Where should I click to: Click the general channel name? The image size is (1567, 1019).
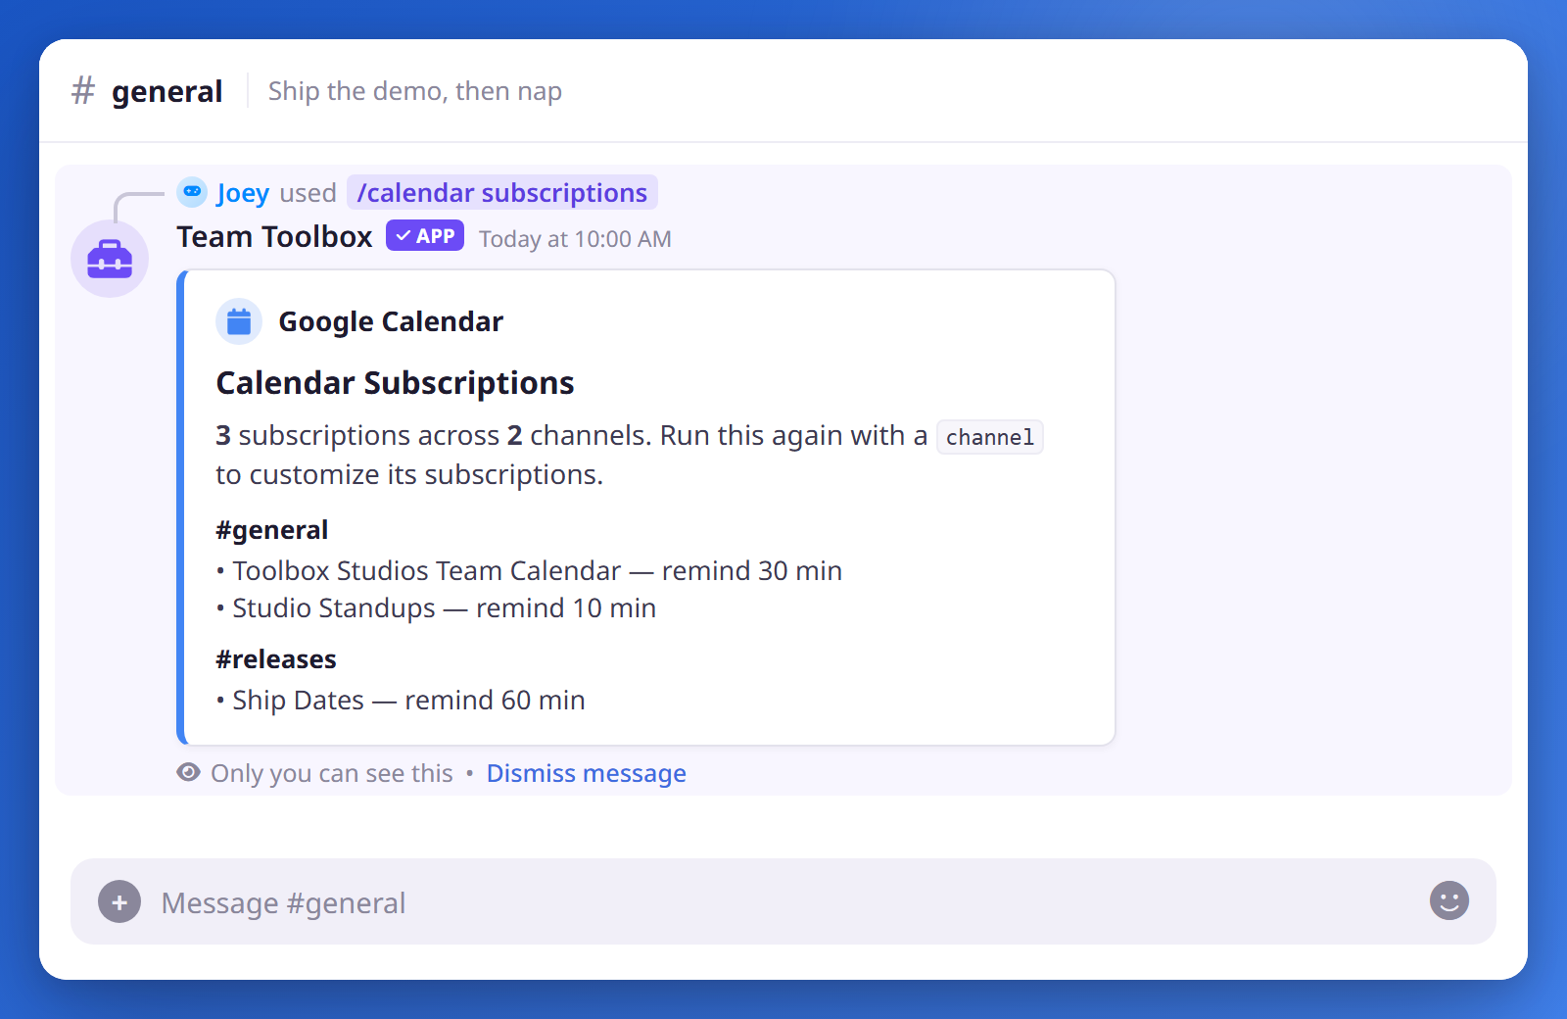click(167, 91)
